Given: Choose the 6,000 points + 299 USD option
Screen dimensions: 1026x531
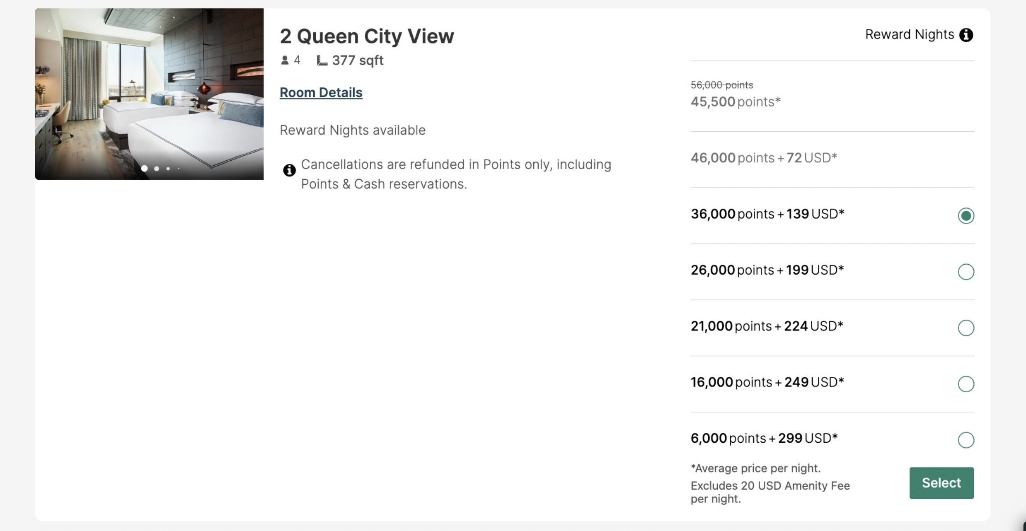Looking at the screenshot, I should tap(966, 440).
